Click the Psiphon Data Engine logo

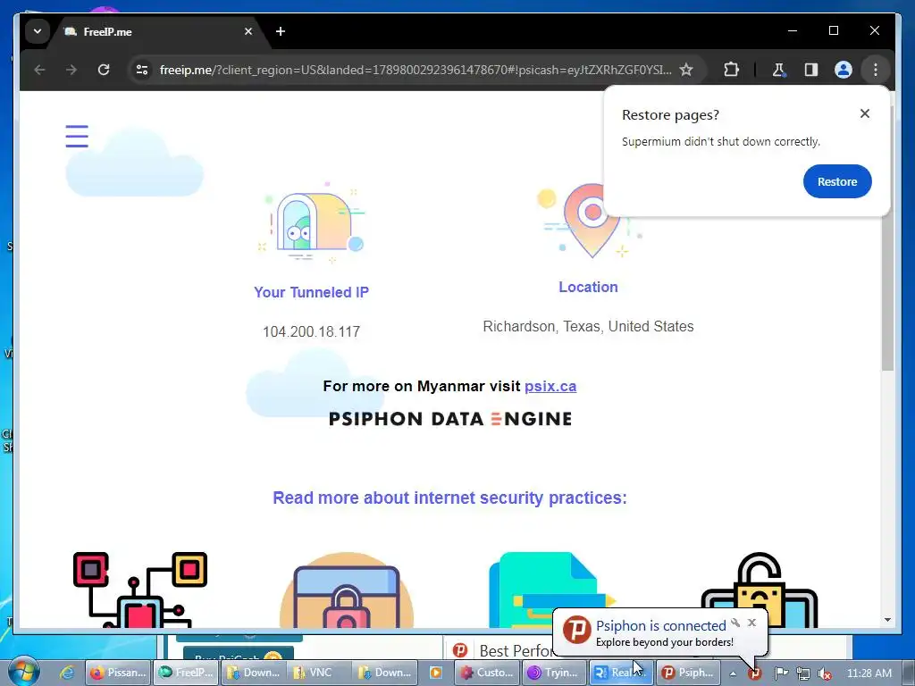point(450,419)
